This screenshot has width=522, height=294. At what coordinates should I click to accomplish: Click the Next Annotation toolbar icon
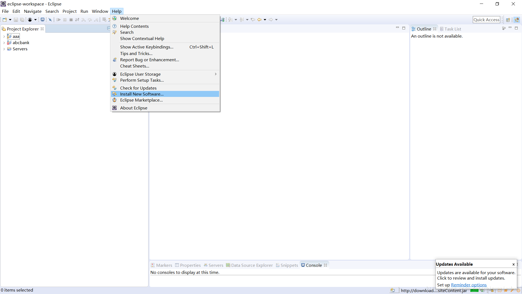coord(230,20)
